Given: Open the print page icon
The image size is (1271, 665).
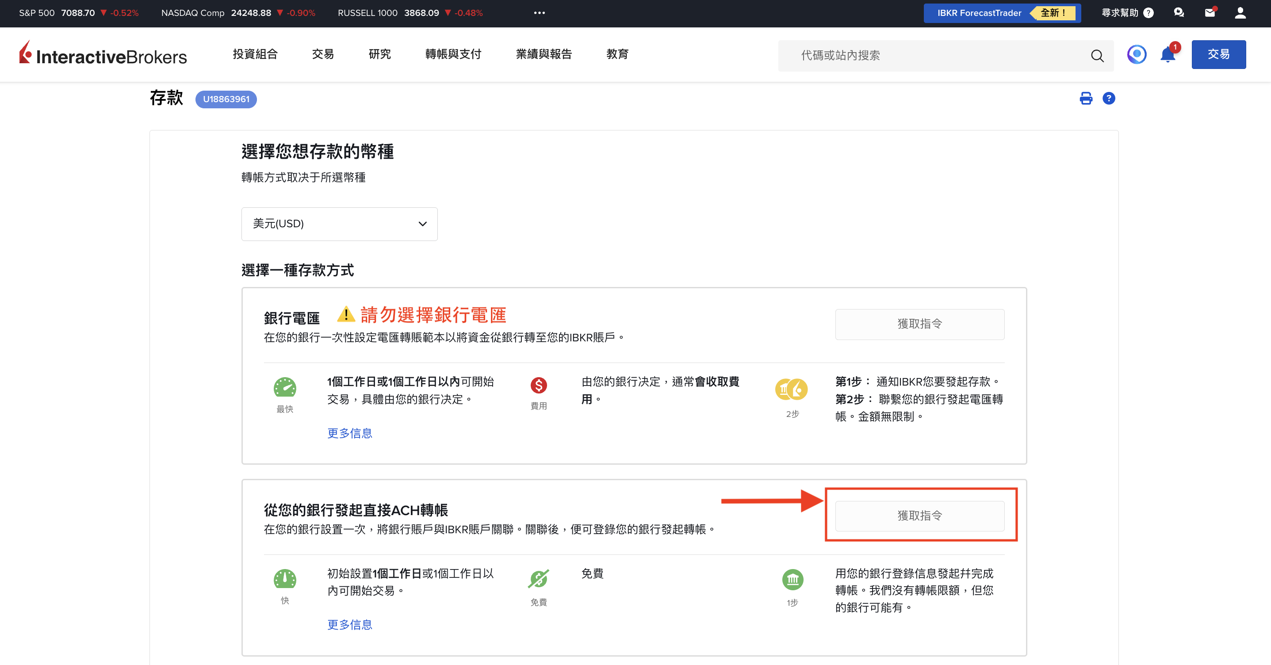Looking at the screenshot, I should pos(1086,99).
